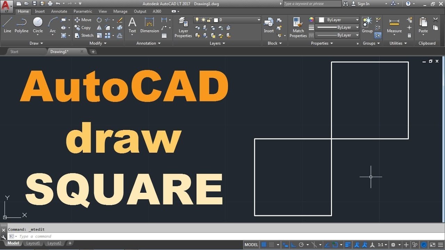This screenshot has width=445, height=250.
Task: Open the Properties panel dialog launcher arrow
Action: pyautogui.click(x=357, y=44)
